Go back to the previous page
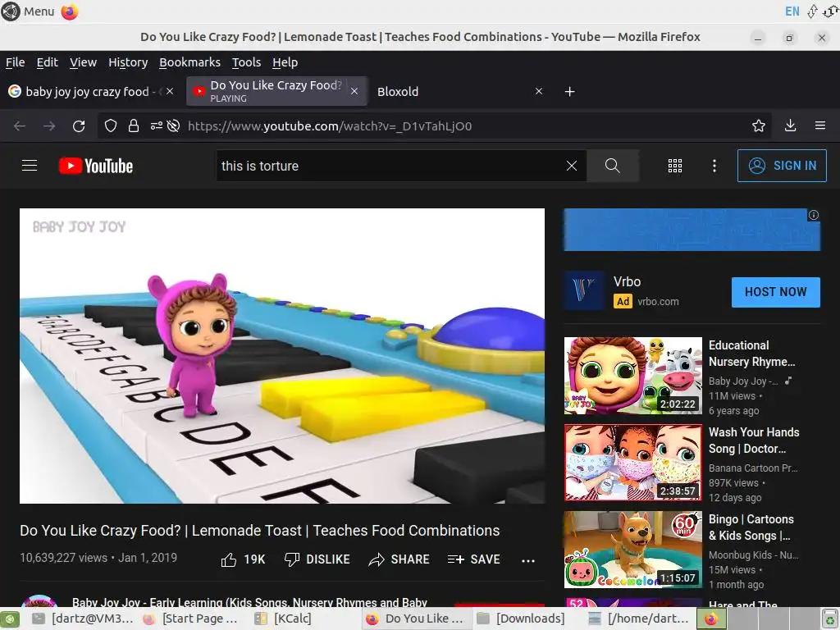Viewport: 840px width, 630px height. [x=20, y=126]
